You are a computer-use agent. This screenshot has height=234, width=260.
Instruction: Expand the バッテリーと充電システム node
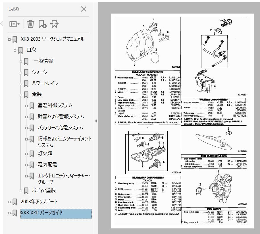point(26,128)
